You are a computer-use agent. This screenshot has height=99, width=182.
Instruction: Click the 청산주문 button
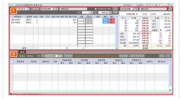point(124,56)
